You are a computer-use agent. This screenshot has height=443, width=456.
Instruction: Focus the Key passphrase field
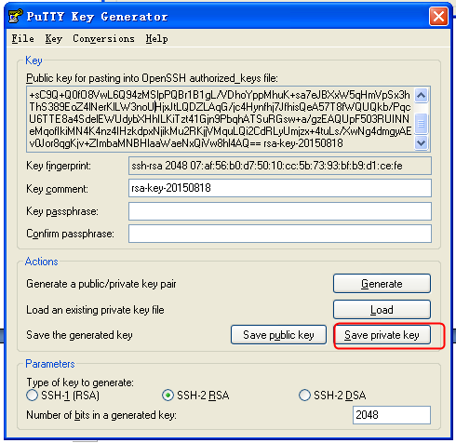pos(280,211)
